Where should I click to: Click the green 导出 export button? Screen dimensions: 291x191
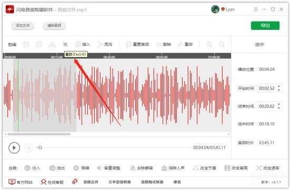tap(265, 26)
